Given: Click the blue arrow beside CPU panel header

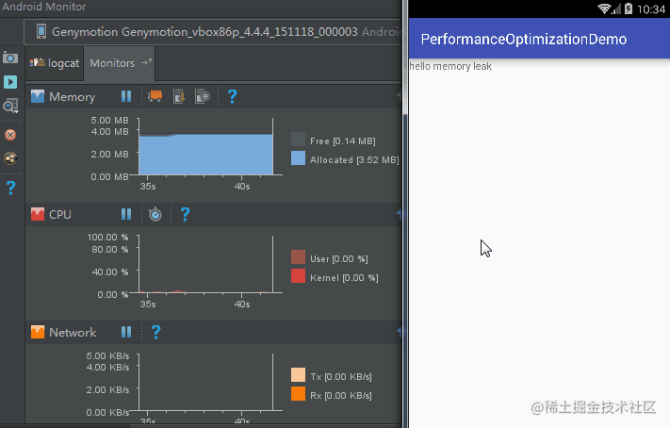Looking at the screenshot, I should 400,213.
